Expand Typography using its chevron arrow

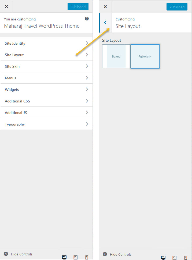(x=87, y=124)
